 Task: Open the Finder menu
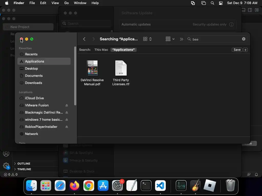[x=19, y=3]
